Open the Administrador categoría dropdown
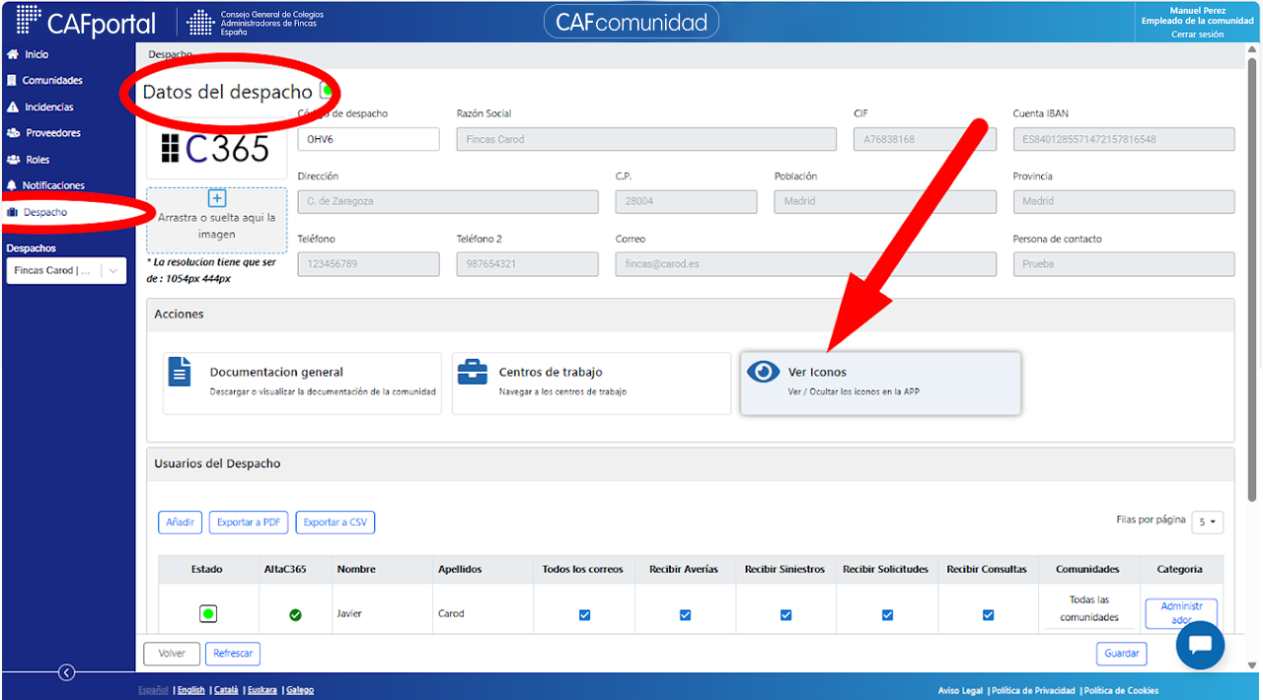Viewport: 1263px width, 700px height. (x=1181, y=613)
